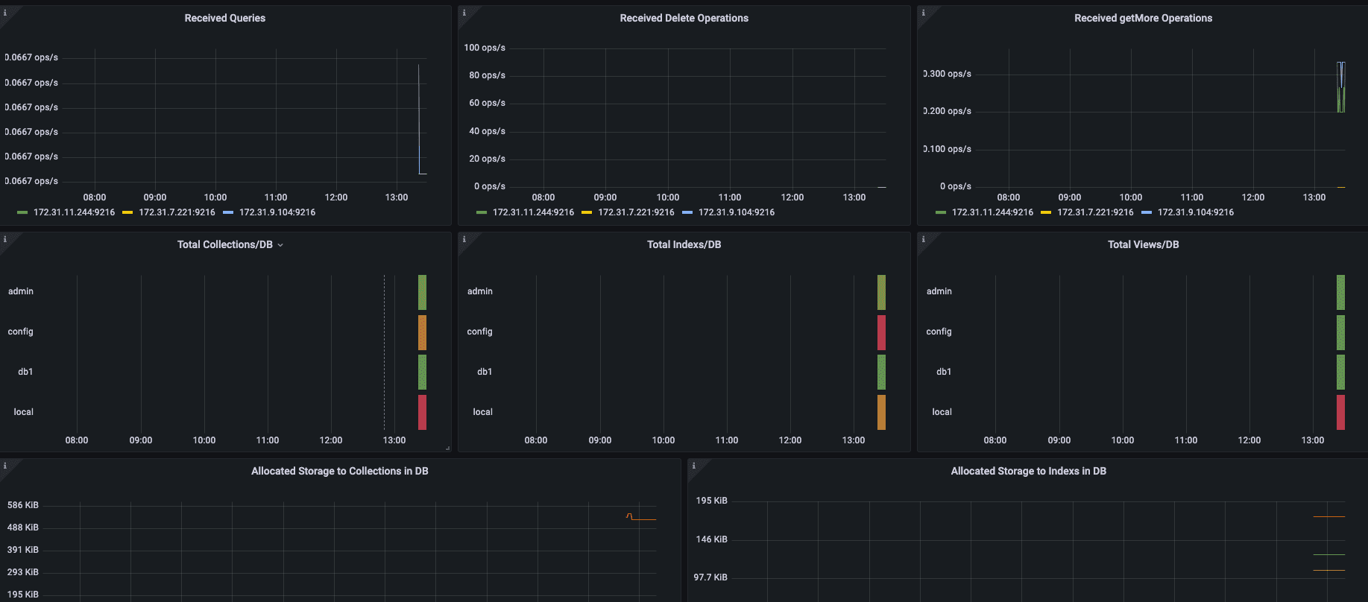
Task: Show info tooltip icon on Total Views/DB panel
Action: 923,238
